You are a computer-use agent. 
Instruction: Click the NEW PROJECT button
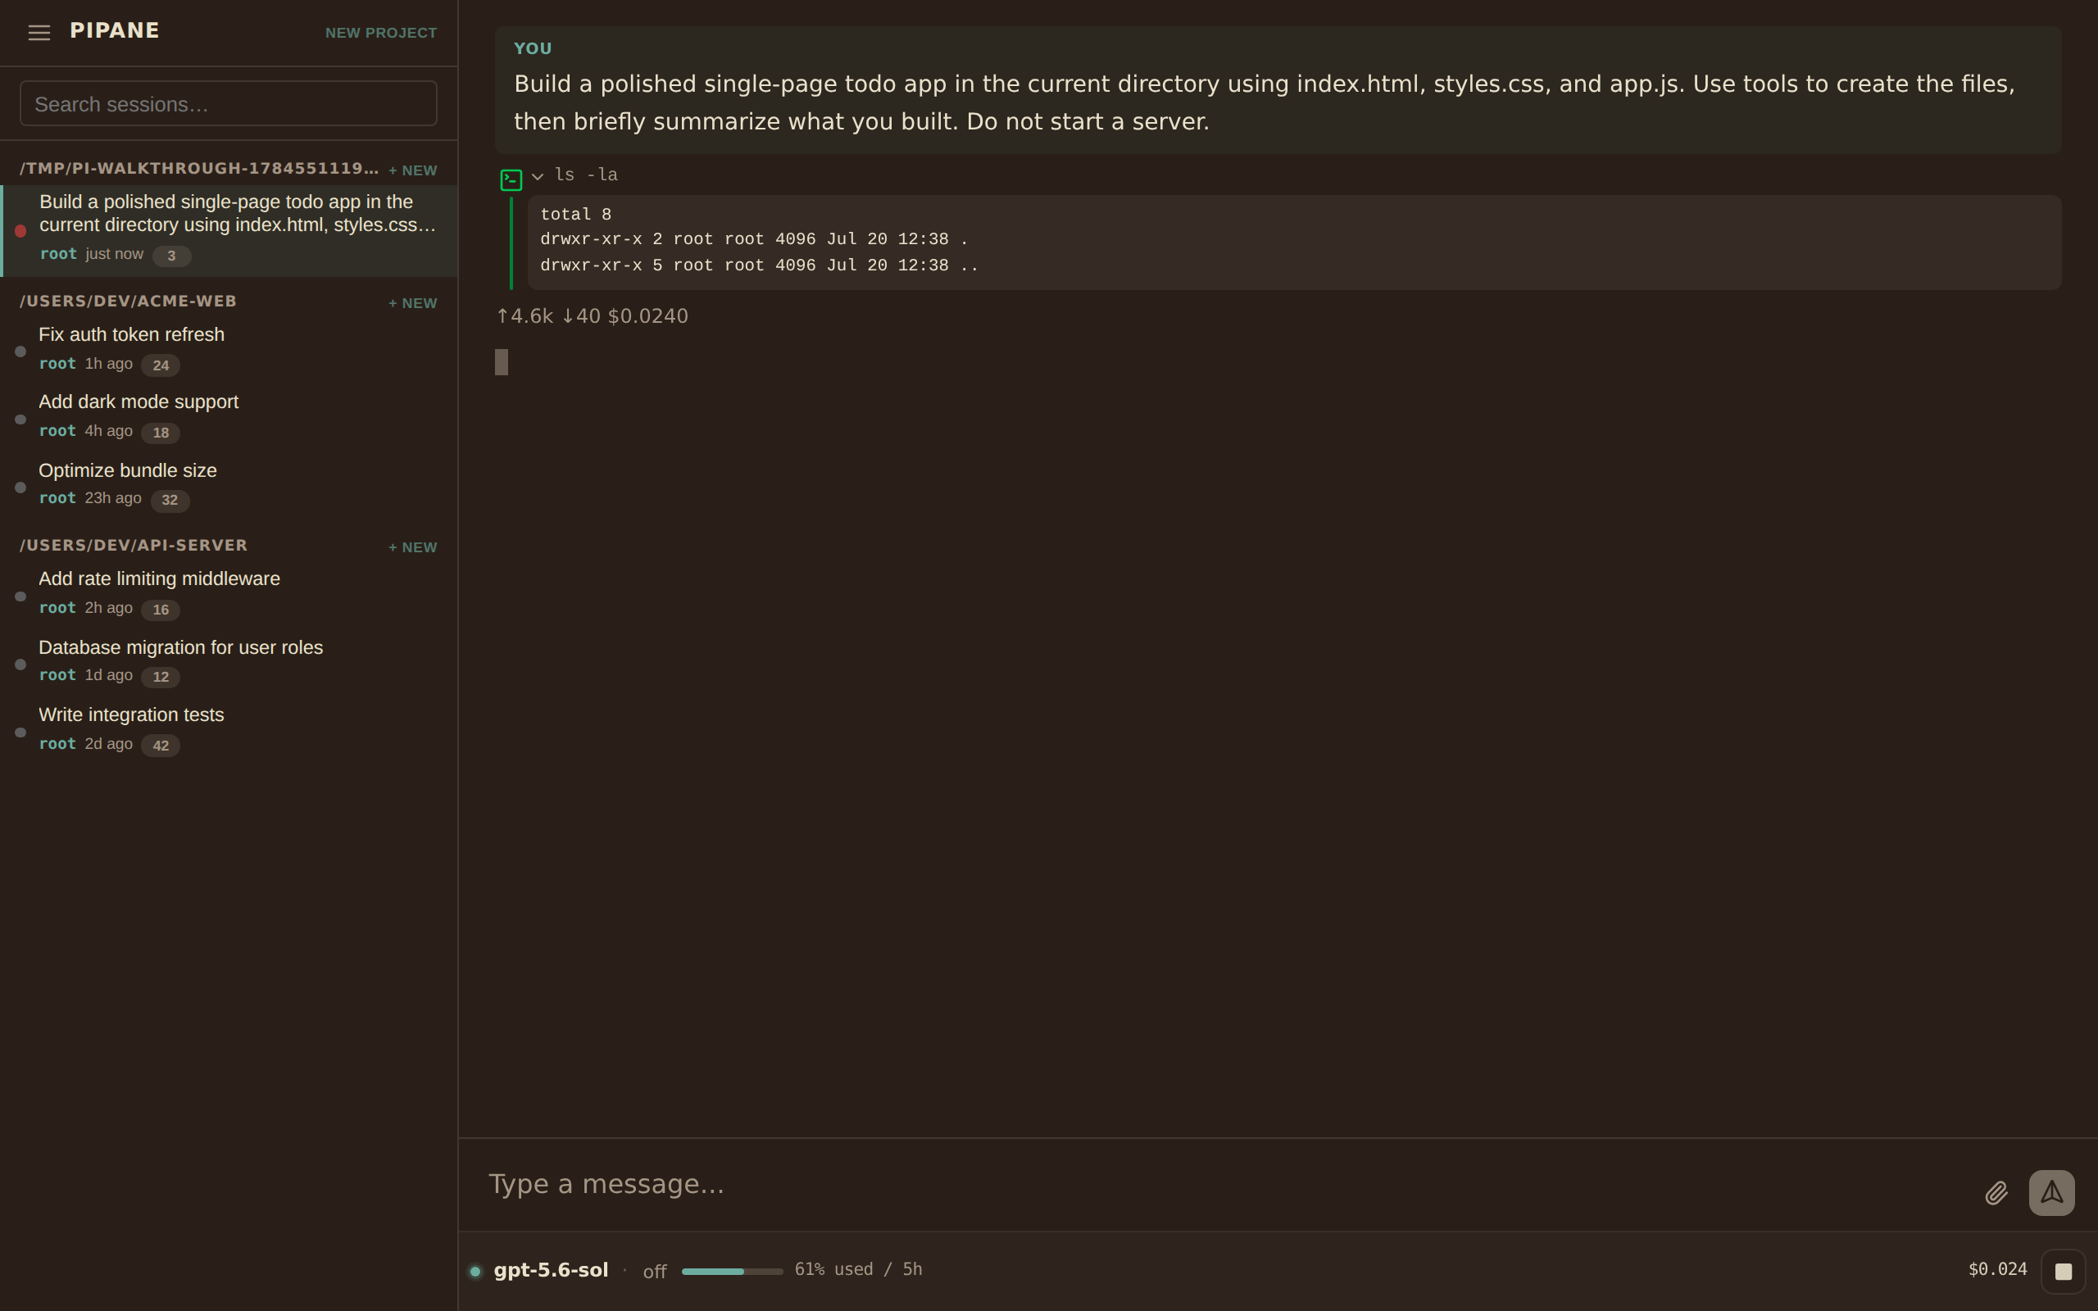point(380,33)
